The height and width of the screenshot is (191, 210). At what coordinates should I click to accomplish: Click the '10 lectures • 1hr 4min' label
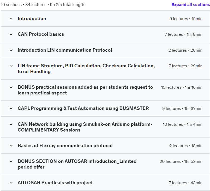[183, 124]
